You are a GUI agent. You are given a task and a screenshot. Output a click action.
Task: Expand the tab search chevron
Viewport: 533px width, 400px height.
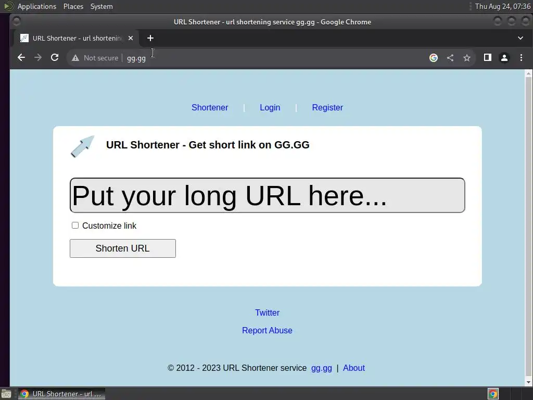521,38
